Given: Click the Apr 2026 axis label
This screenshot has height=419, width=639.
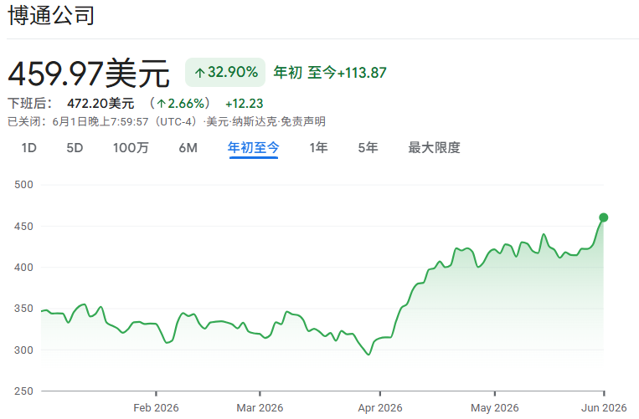Looking at the screenshot, I should 380,407.
